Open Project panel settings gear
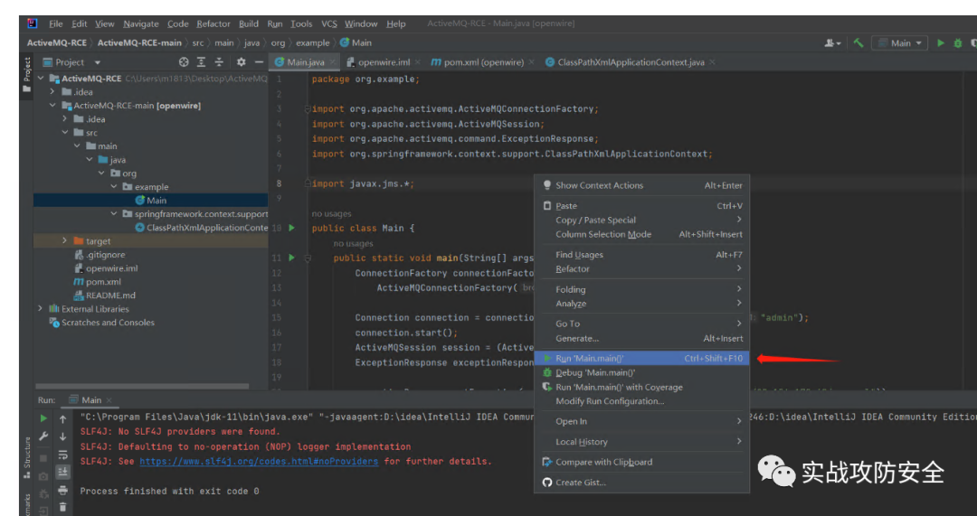 tap(242, 62)
